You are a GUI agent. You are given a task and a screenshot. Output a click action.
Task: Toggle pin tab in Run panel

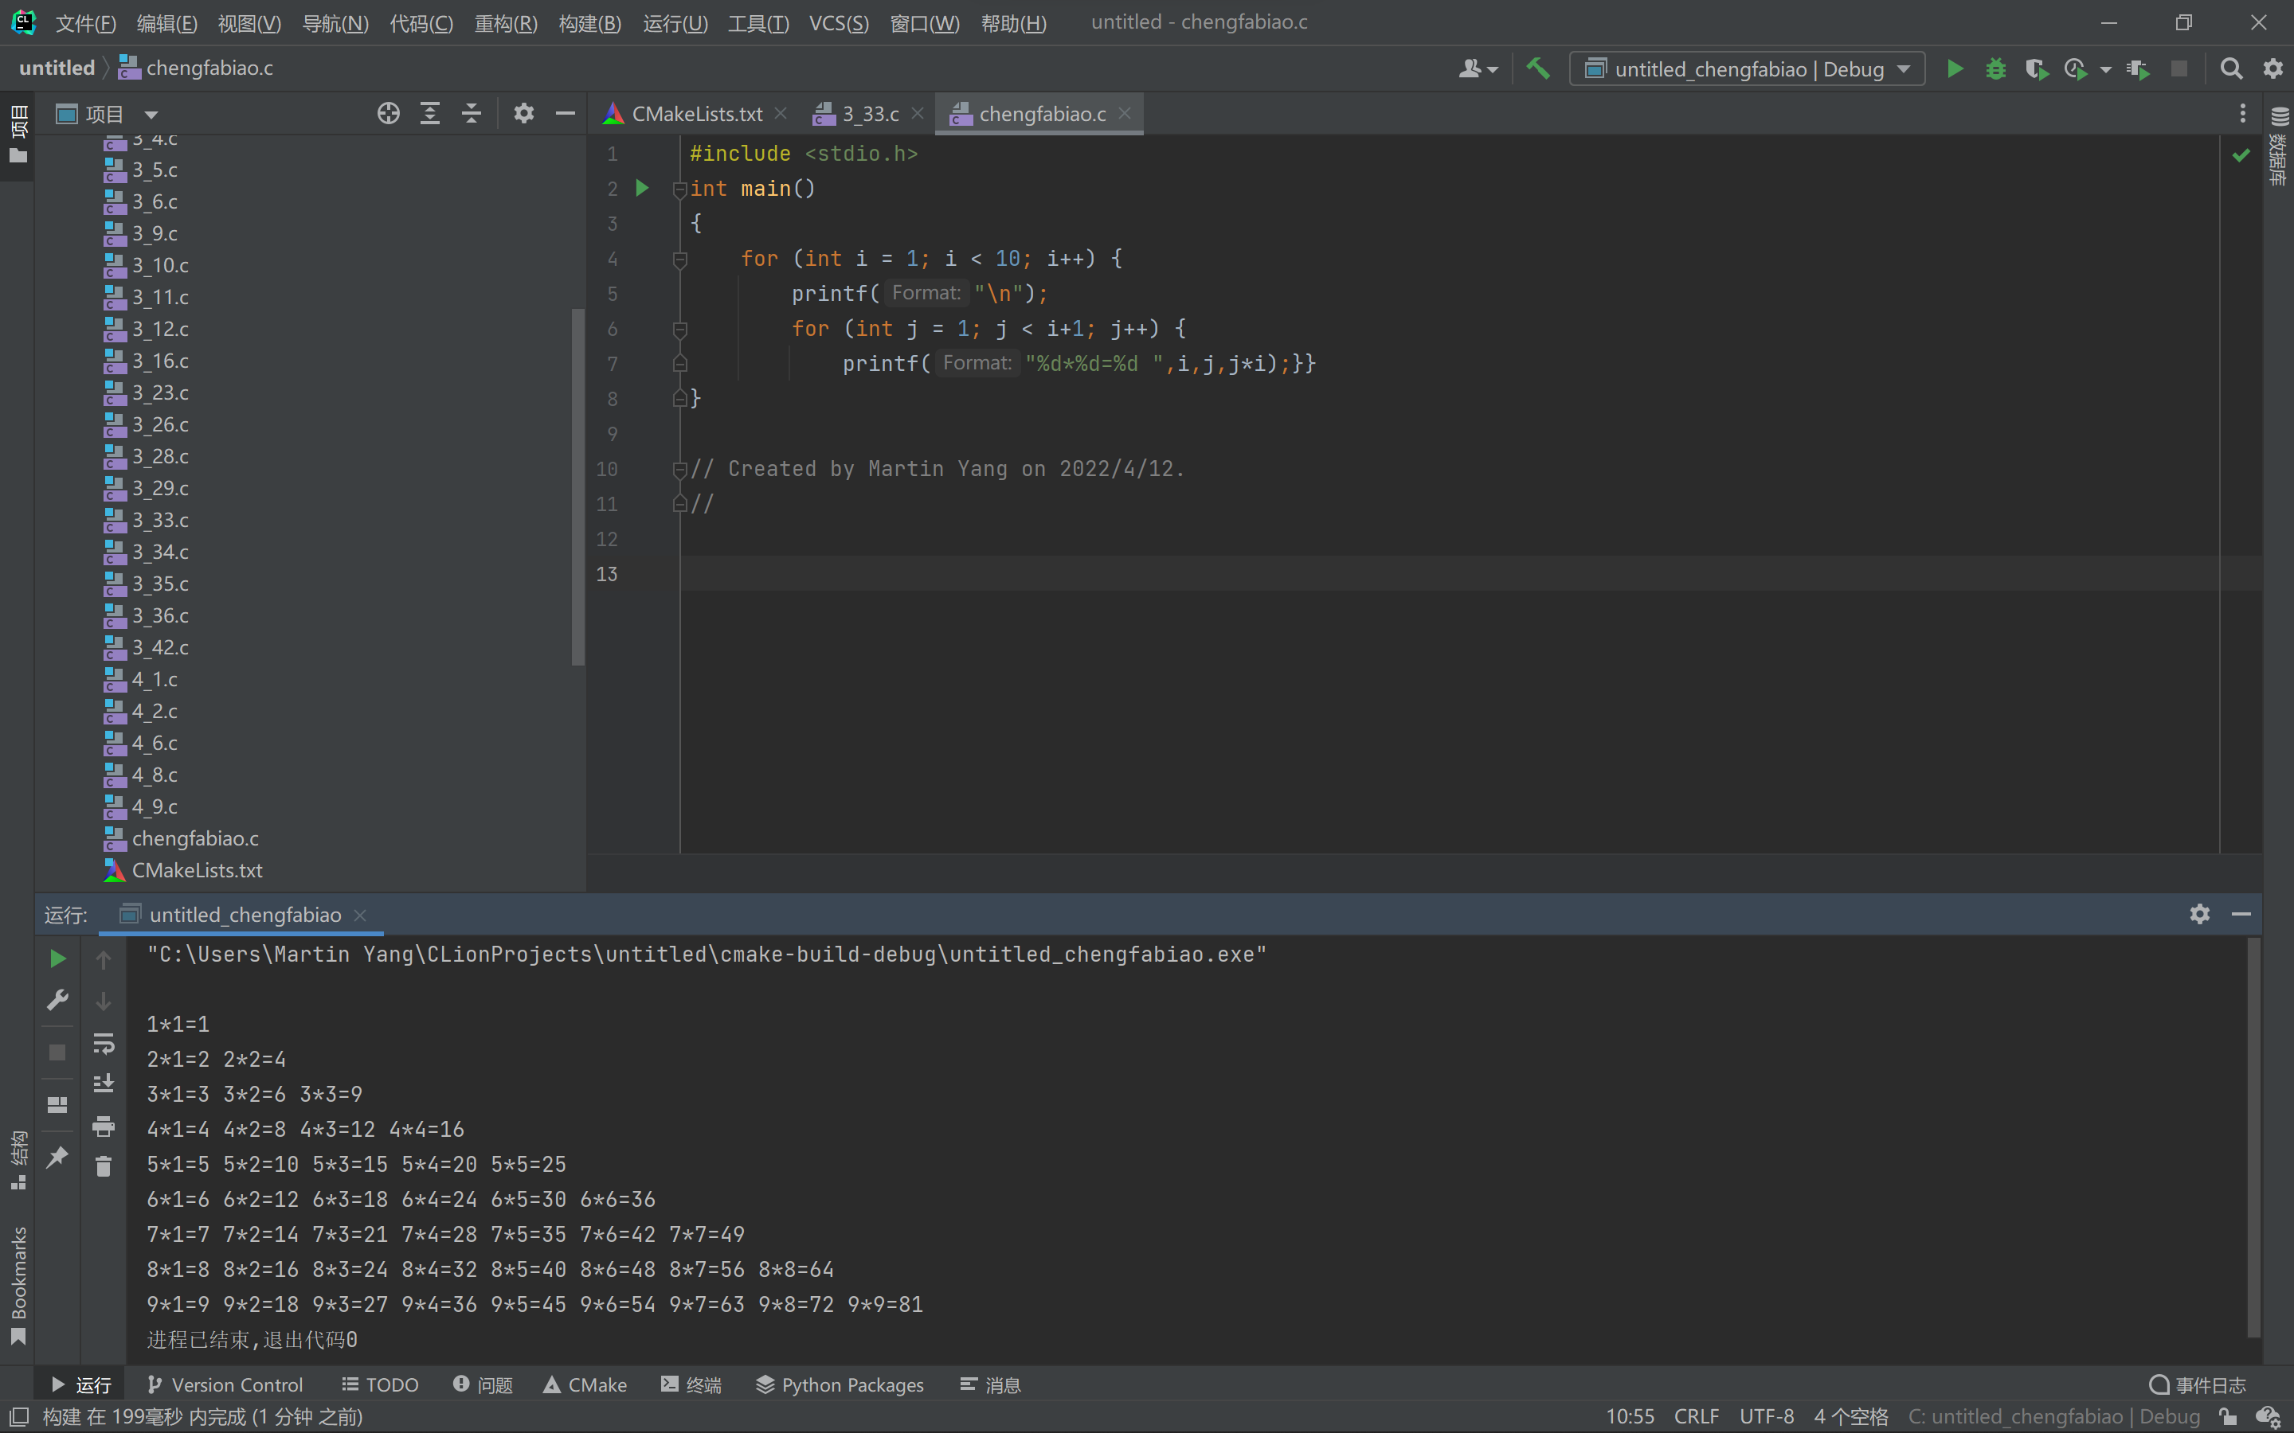pyautogui.click(x=57, y=1156)
